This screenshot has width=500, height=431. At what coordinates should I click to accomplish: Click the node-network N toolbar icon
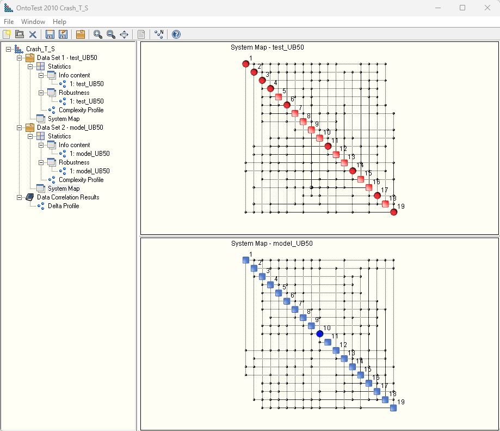click(x=159, y=34)
